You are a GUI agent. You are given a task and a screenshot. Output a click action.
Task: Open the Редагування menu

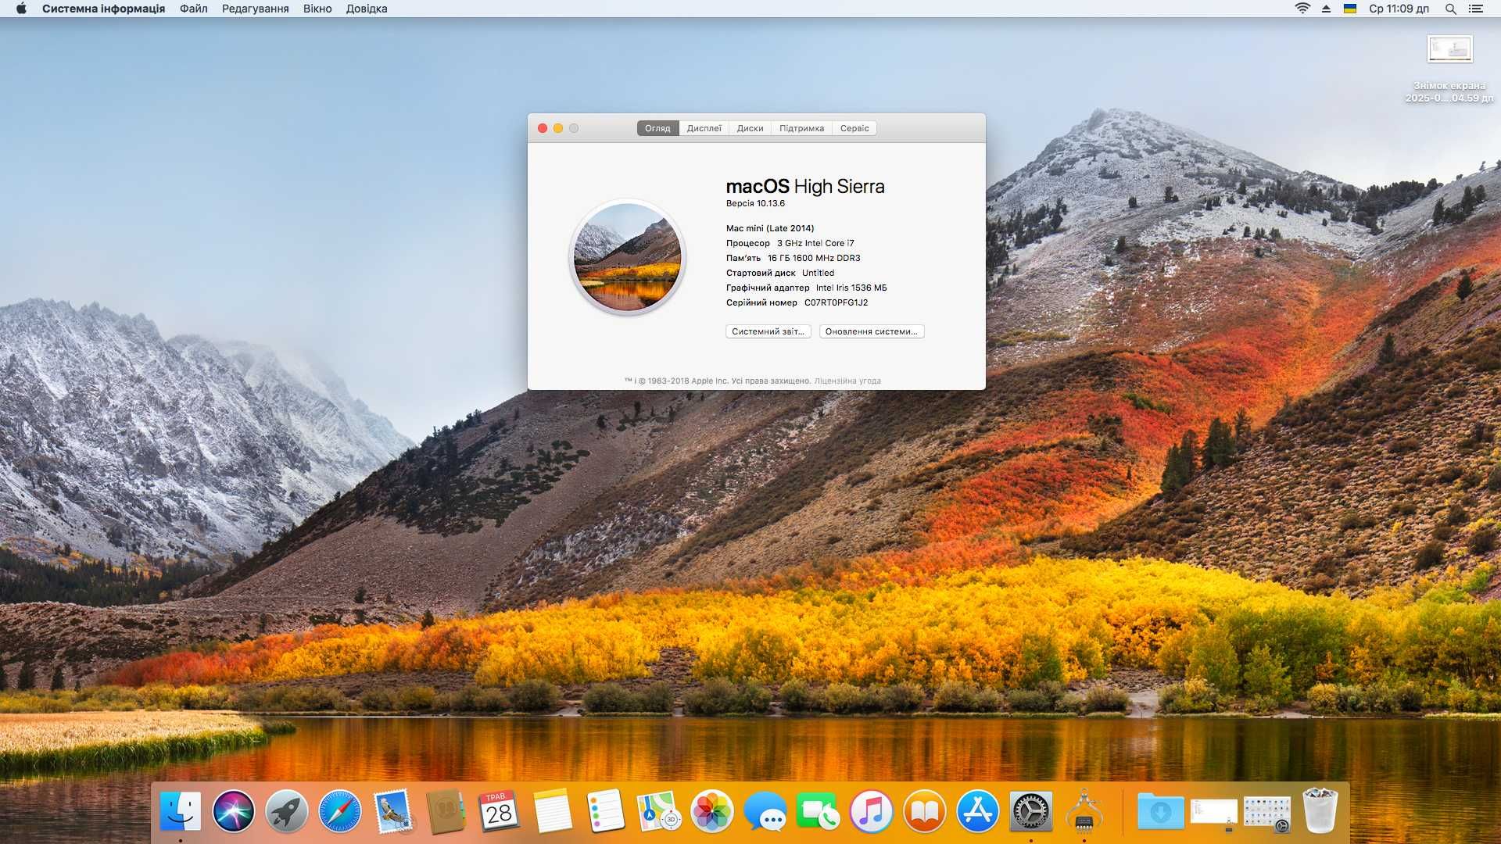click(255, 9)
